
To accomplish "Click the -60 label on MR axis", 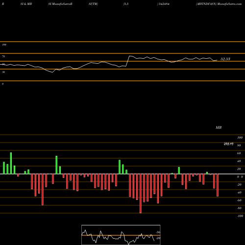I will point(239,200).
